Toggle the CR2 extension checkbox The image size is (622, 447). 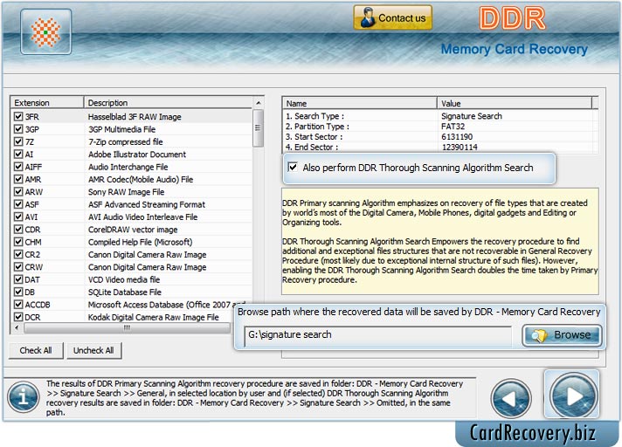(x=18, y=254)
